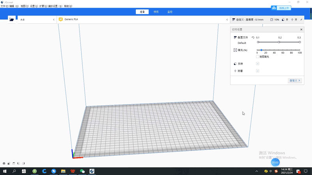Screen dimensions: 312x175
Task: Open WeChat from the Windows taskbar
Action: click(82, 171)
